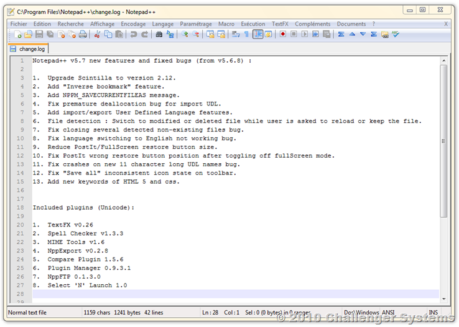The image size is (459, 327).
Task: Click the vertical scrollbar up arrow
Action: tap(444, 60)
